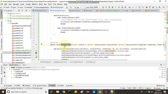The image size is (168, 94).
Task: Click setUpRecyclerView() in the breadcrumb bar
Action: pyautogui.click(x=60, y=62)
